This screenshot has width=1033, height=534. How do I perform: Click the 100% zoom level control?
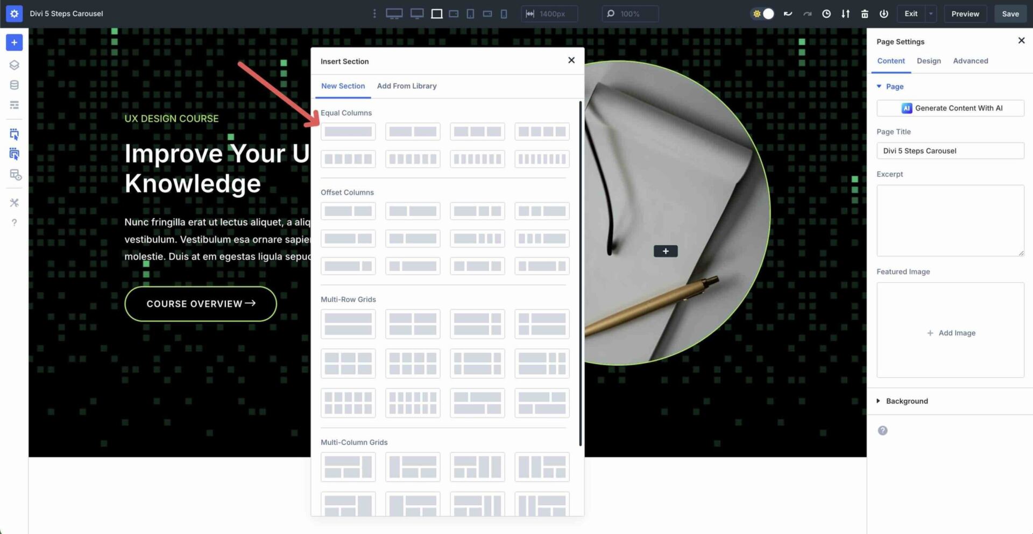630,13
